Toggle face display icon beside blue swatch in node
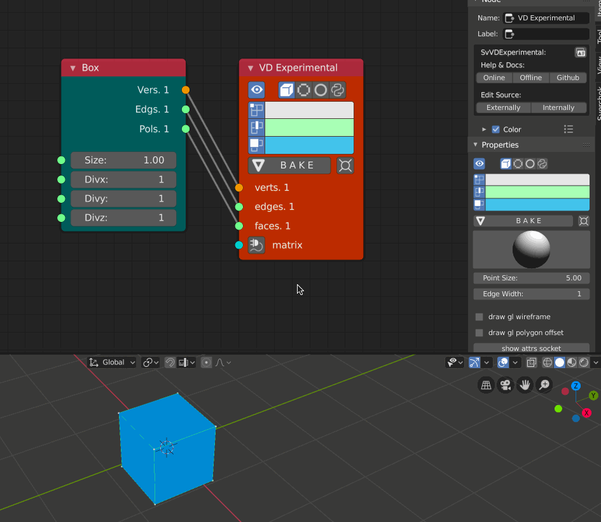 tap(256, 145)
